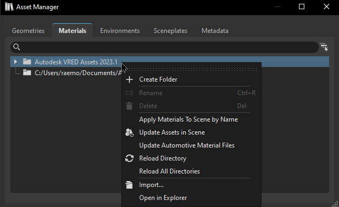The image size is (339, 207).
Task: Click the search magnifier icon
Action: pos(17,47)
